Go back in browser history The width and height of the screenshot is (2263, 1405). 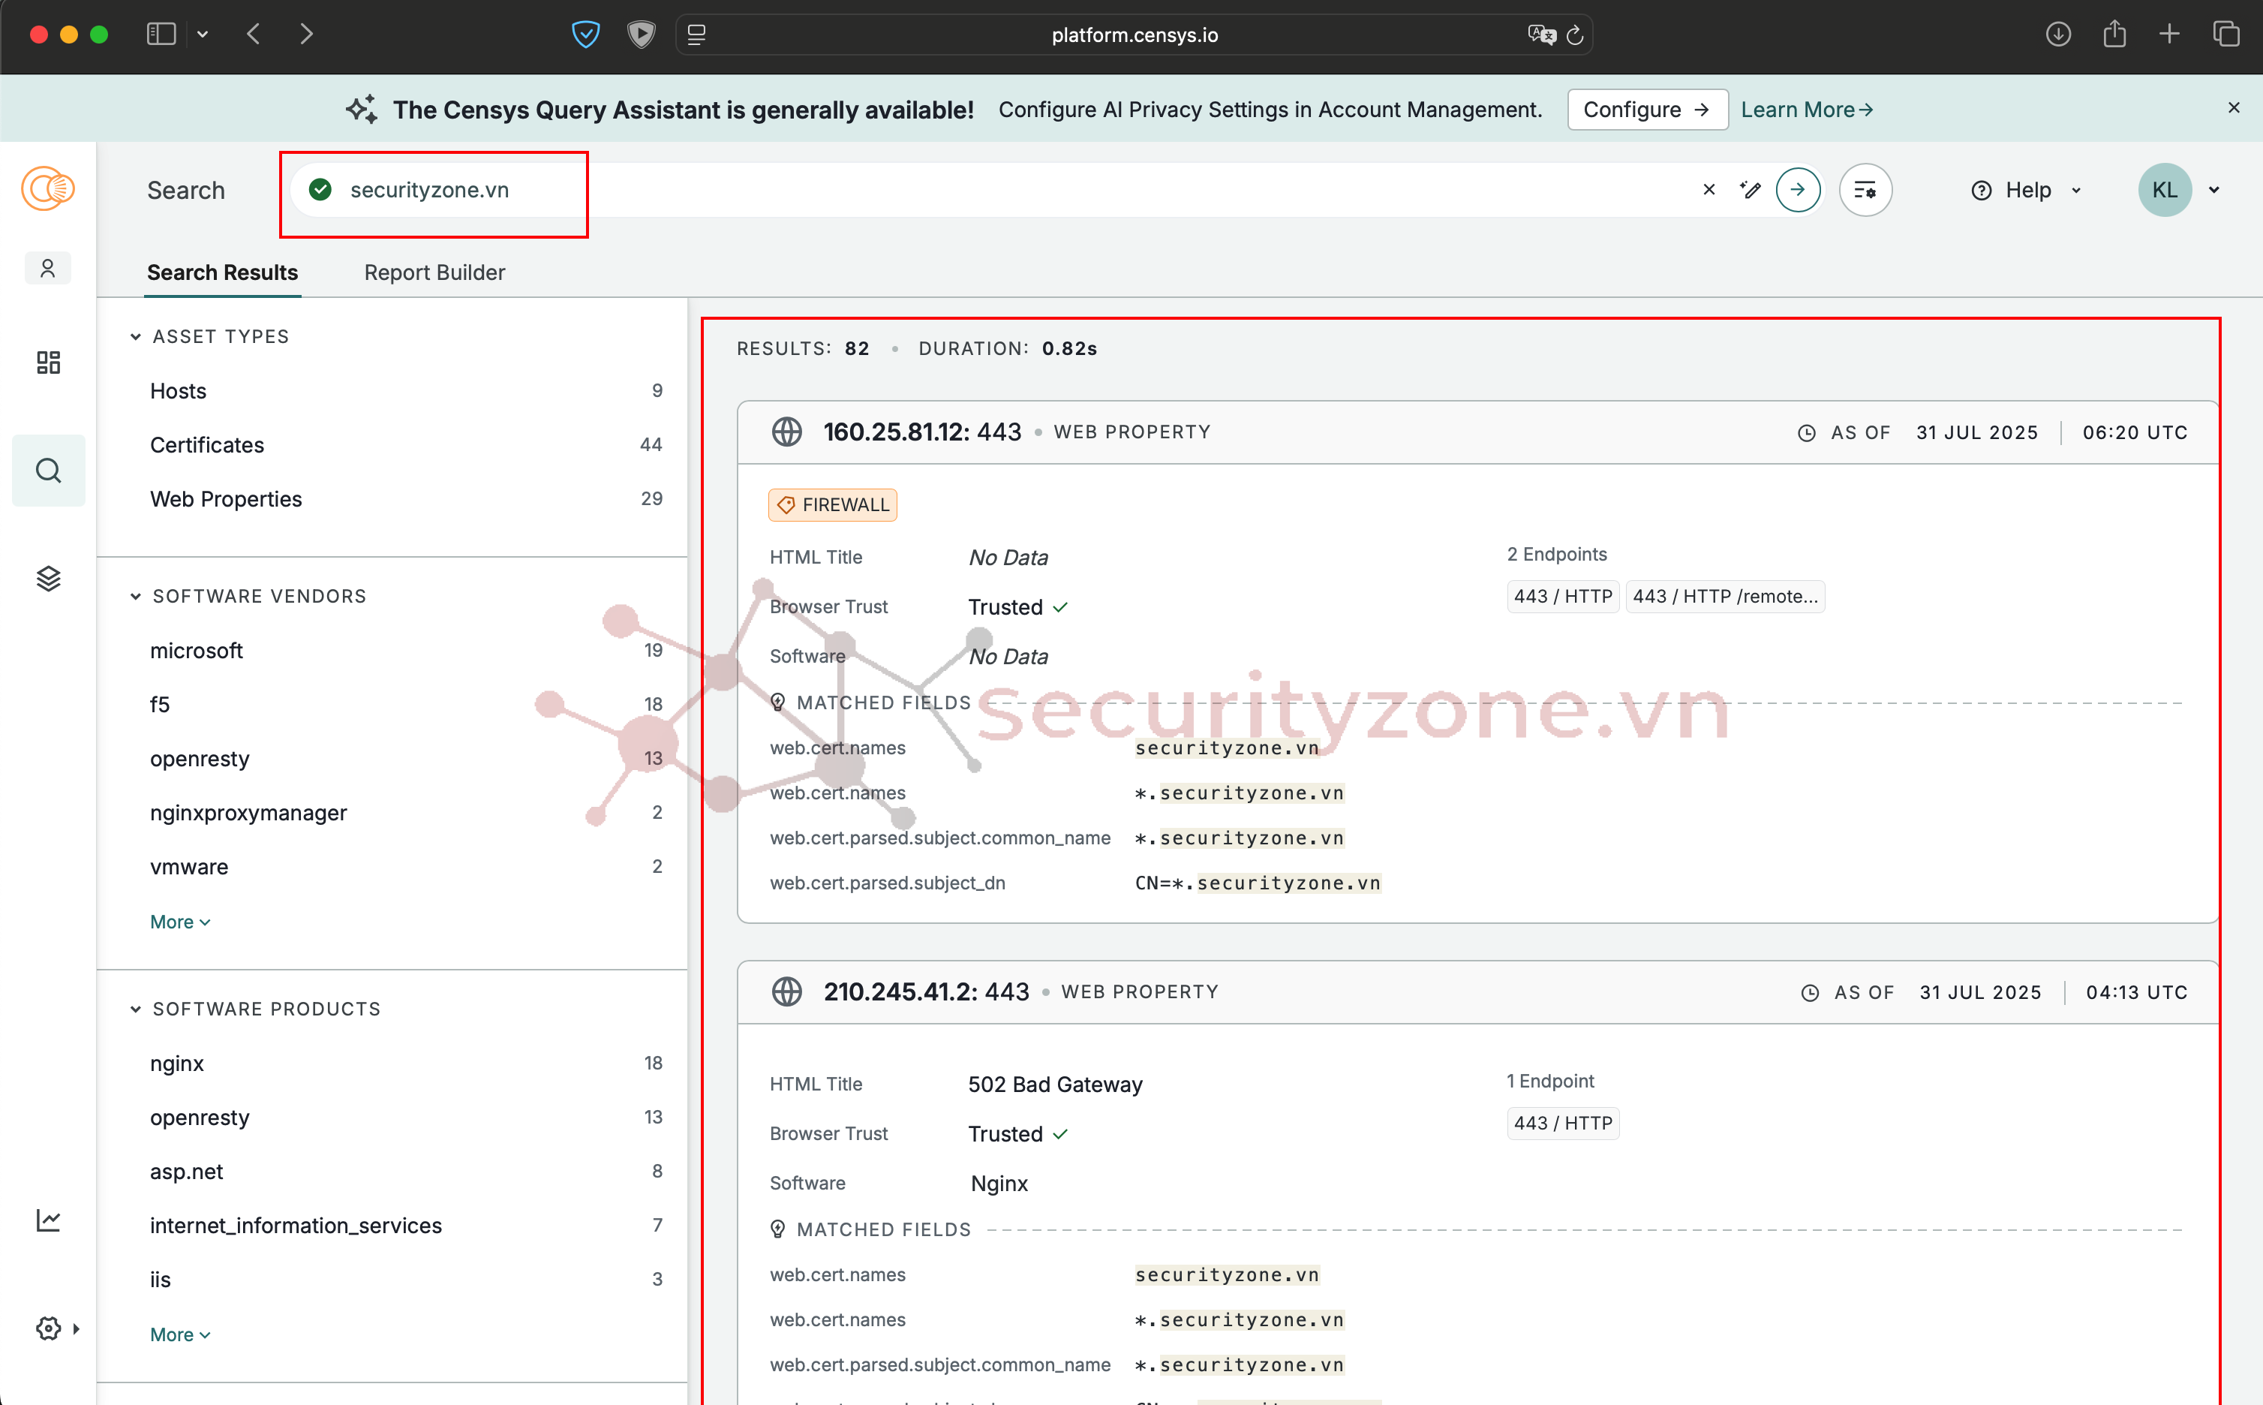tap(254, 35)
